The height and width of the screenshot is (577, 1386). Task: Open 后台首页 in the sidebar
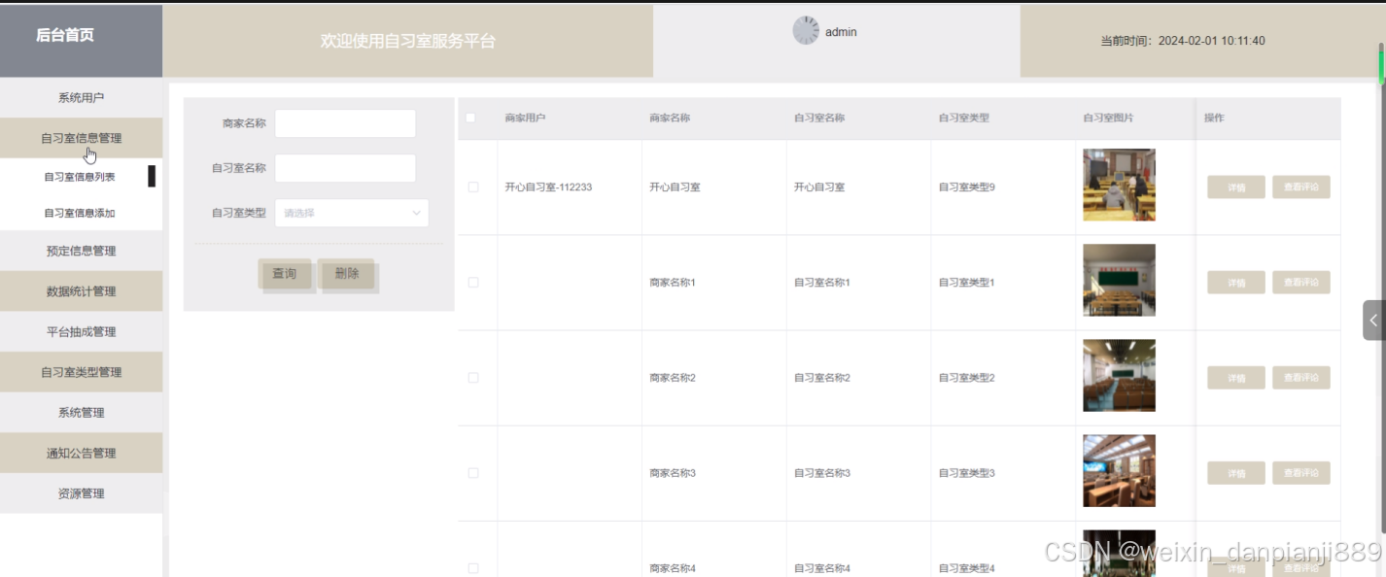click(x=65, y=35)
